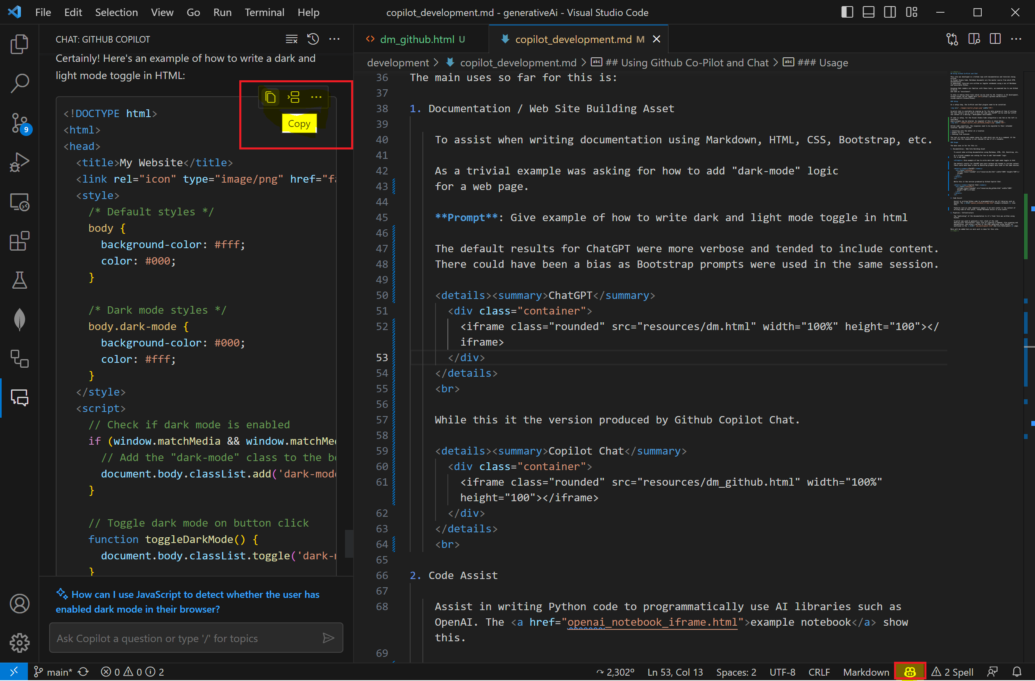Toggle primary side bar visibility
This screenshot has height=681, width=1035.
pyautogui.click(x=847, y=12)
